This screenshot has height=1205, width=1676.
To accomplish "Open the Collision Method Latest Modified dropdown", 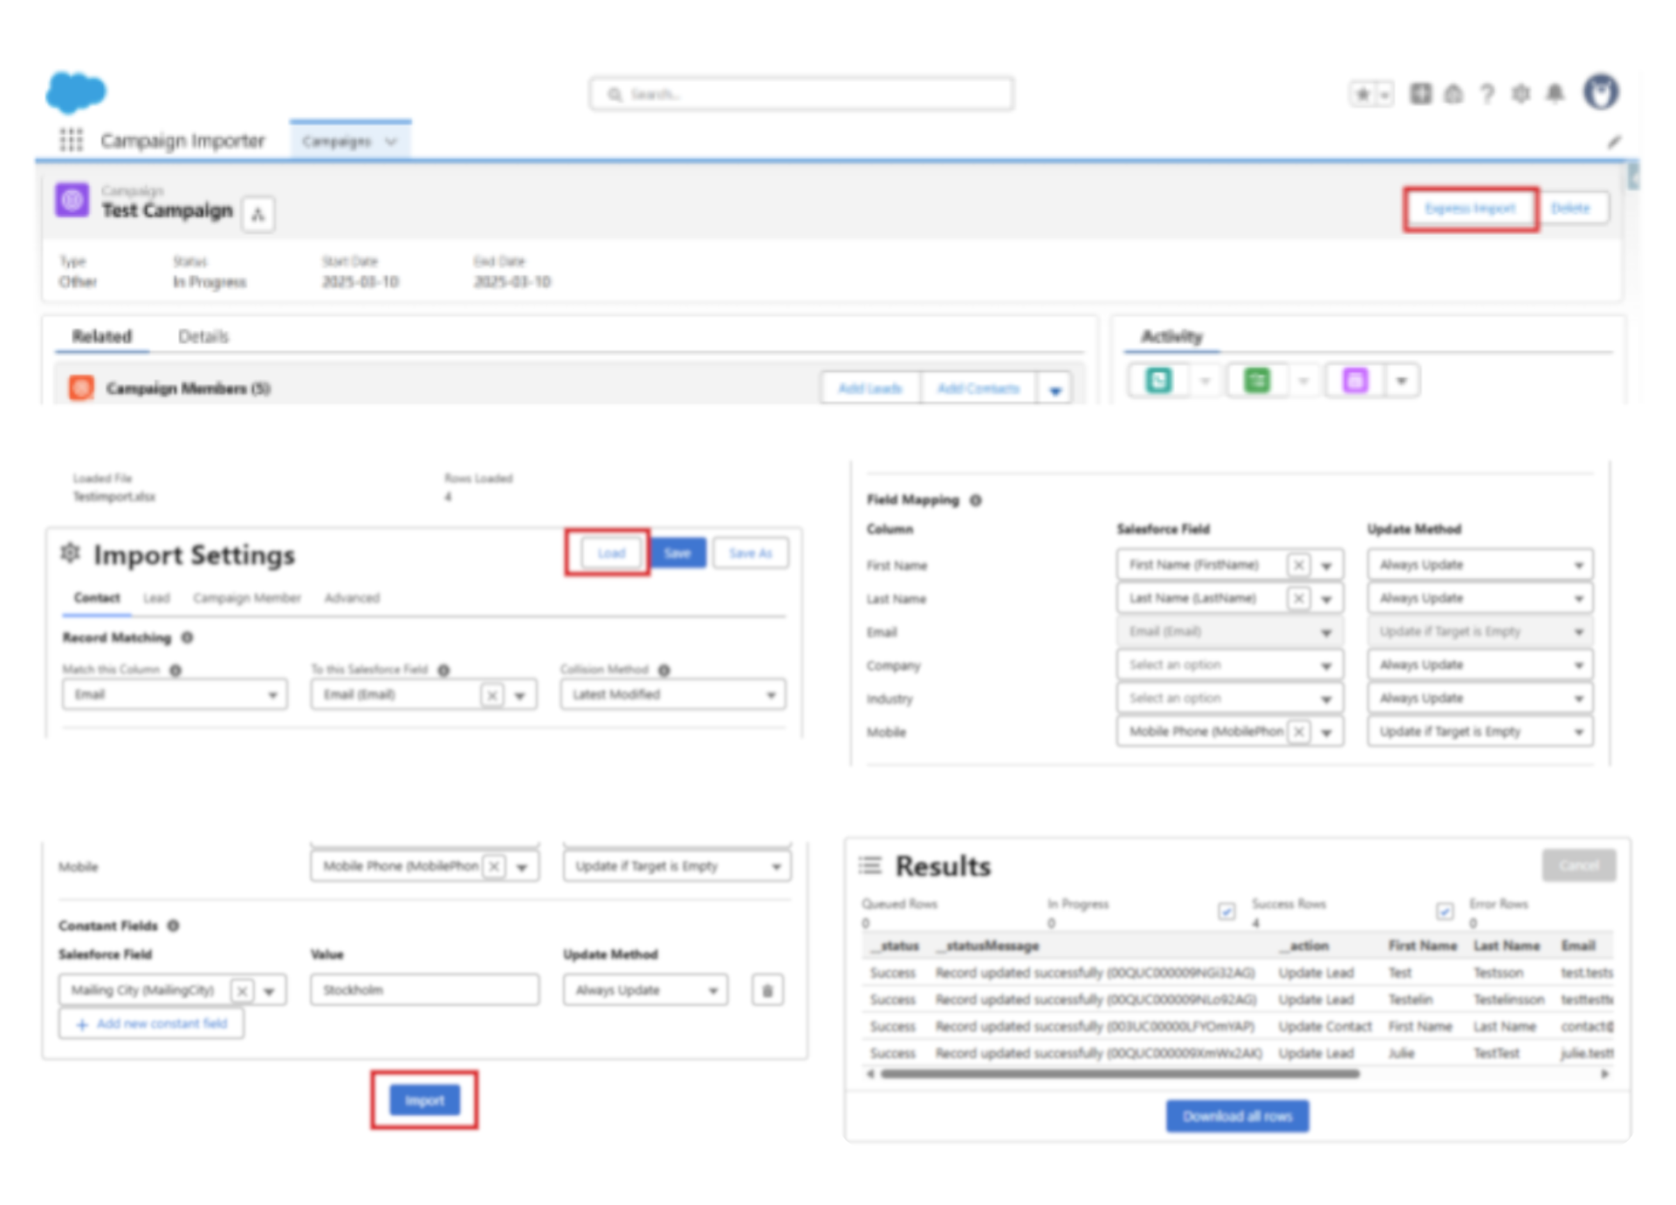I will pyautogui.click(x=673, y=694).
